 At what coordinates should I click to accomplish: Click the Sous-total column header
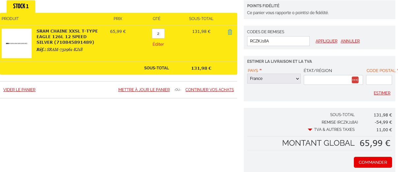pyautogui.click(x=201, y=19)
